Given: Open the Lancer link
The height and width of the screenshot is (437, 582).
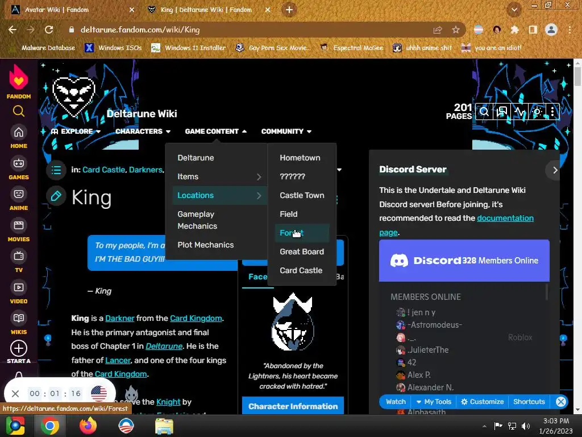Looking at the screenshot, I should coord(118,360).
